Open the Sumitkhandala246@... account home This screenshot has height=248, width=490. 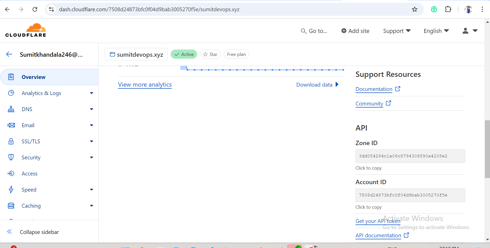click(51, 54)
